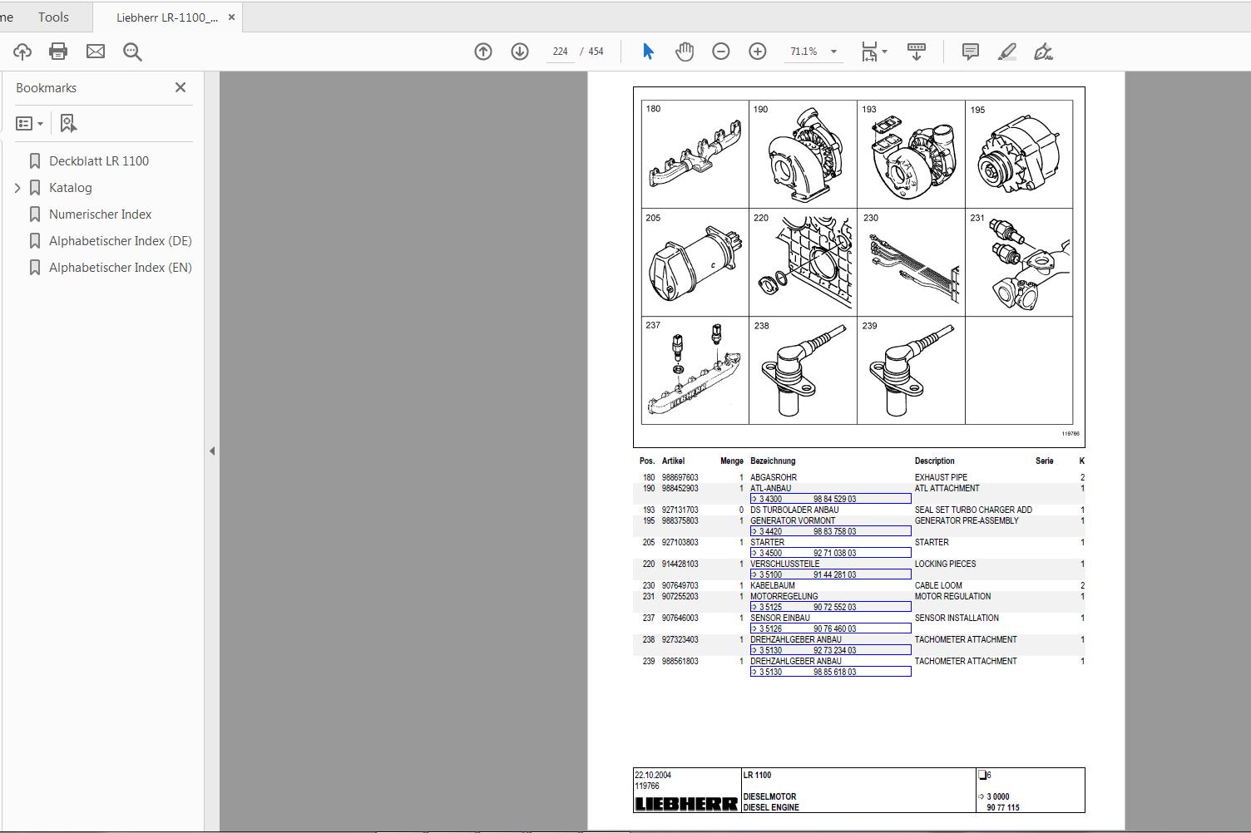Enable scrolling page view mode icon
The height and width of the screenshot is (833, 1251).
click(x=916, y=51)
